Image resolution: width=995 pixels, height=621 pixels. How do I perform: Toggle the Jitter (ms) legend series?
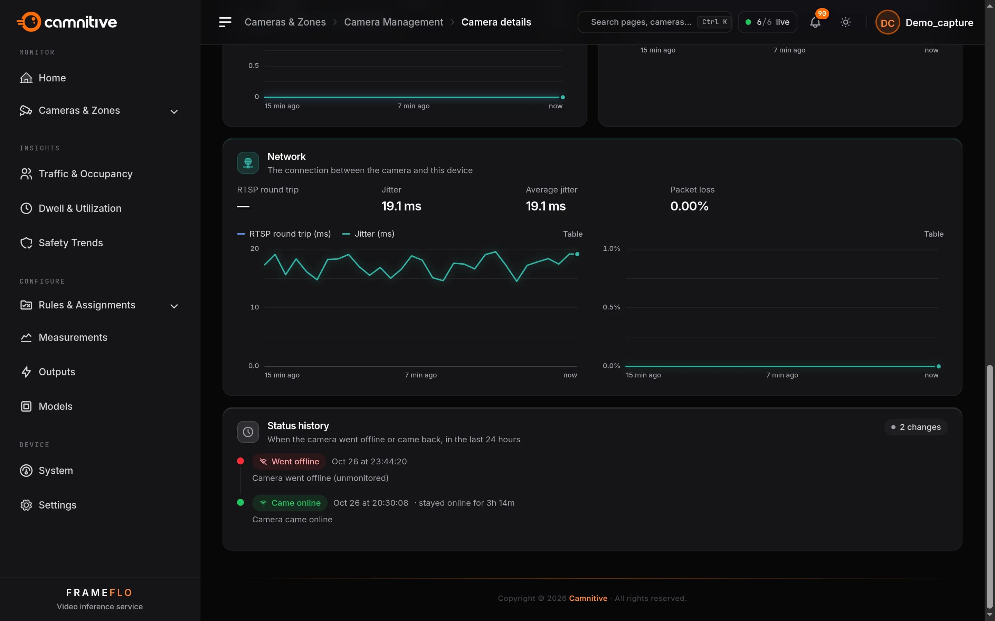tap(368, 234)
